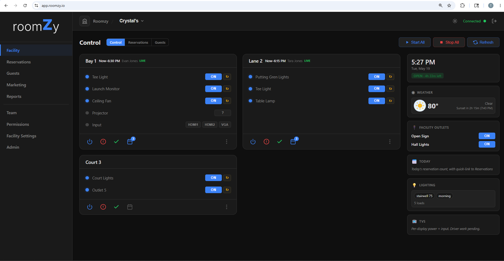Click the Court 3 power icon

90,207
